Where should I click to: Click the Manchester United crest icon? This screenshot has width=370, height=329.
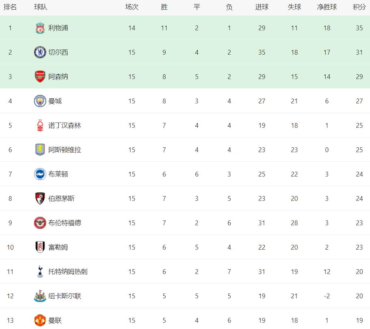[x=40, y=320]
